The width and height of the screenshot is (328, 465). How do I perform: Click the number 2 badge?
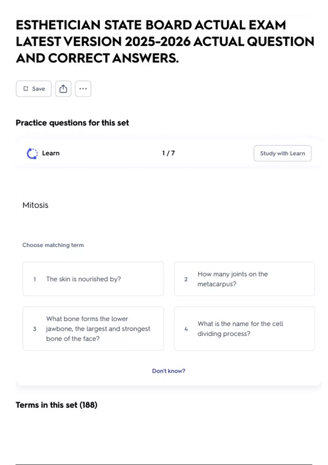click(186, 279)
